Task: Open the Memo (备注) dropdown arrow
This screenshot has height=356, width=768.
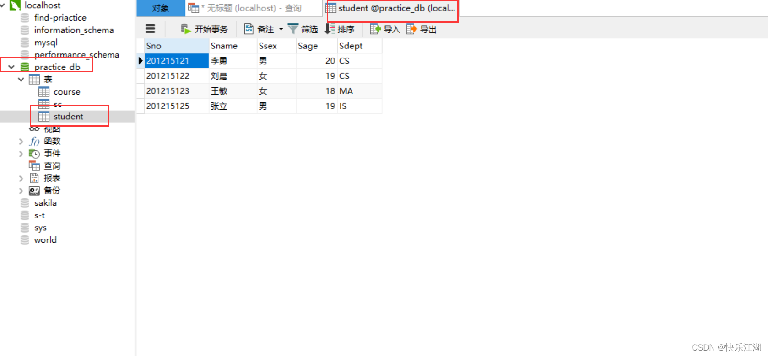Action: [281, 29]
